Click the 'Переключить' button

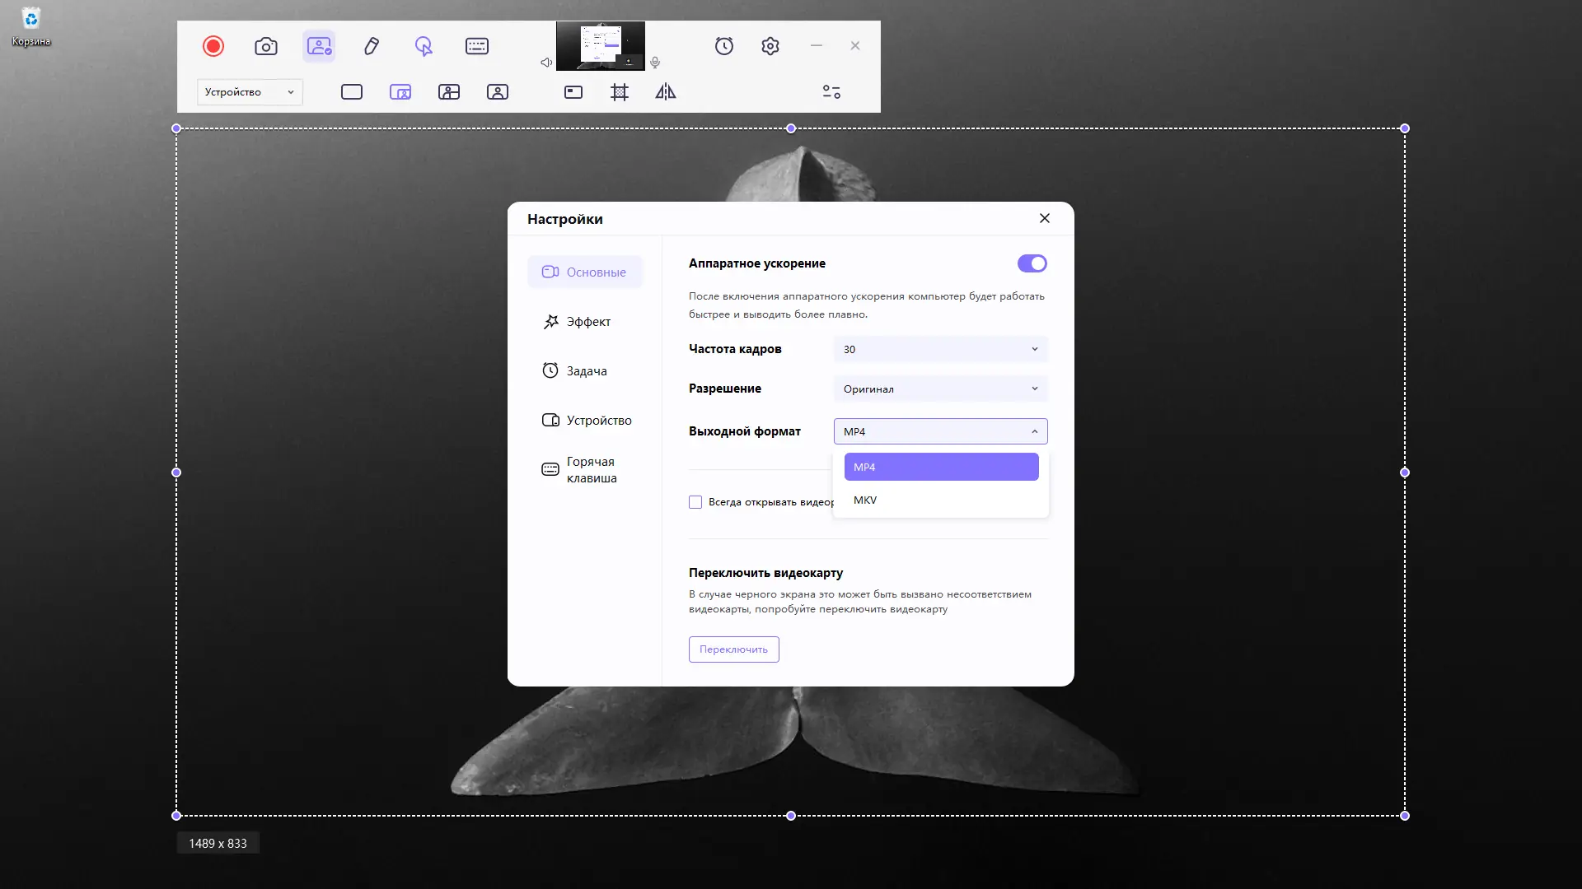pos(732,649)
